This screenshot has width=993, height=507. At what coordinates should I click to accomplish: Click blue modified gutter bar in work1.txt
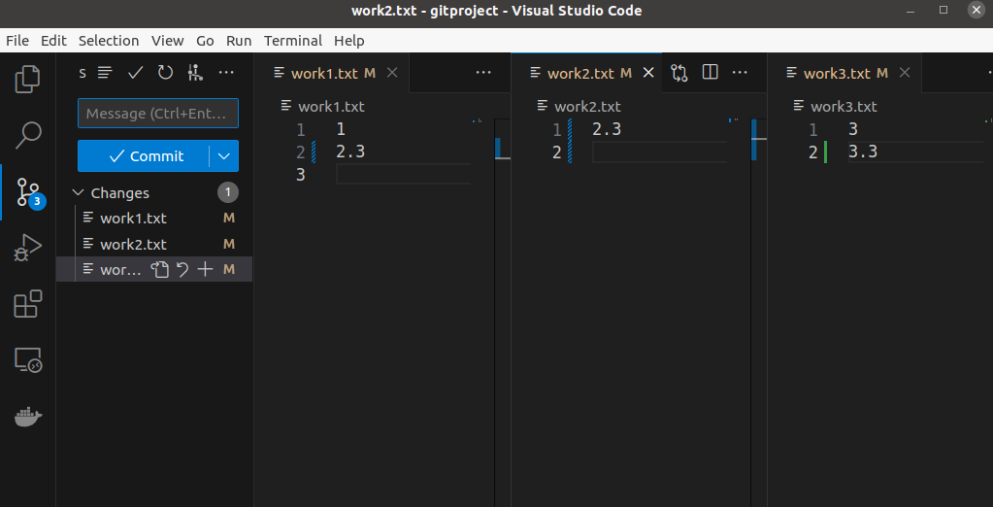(314, 152)
